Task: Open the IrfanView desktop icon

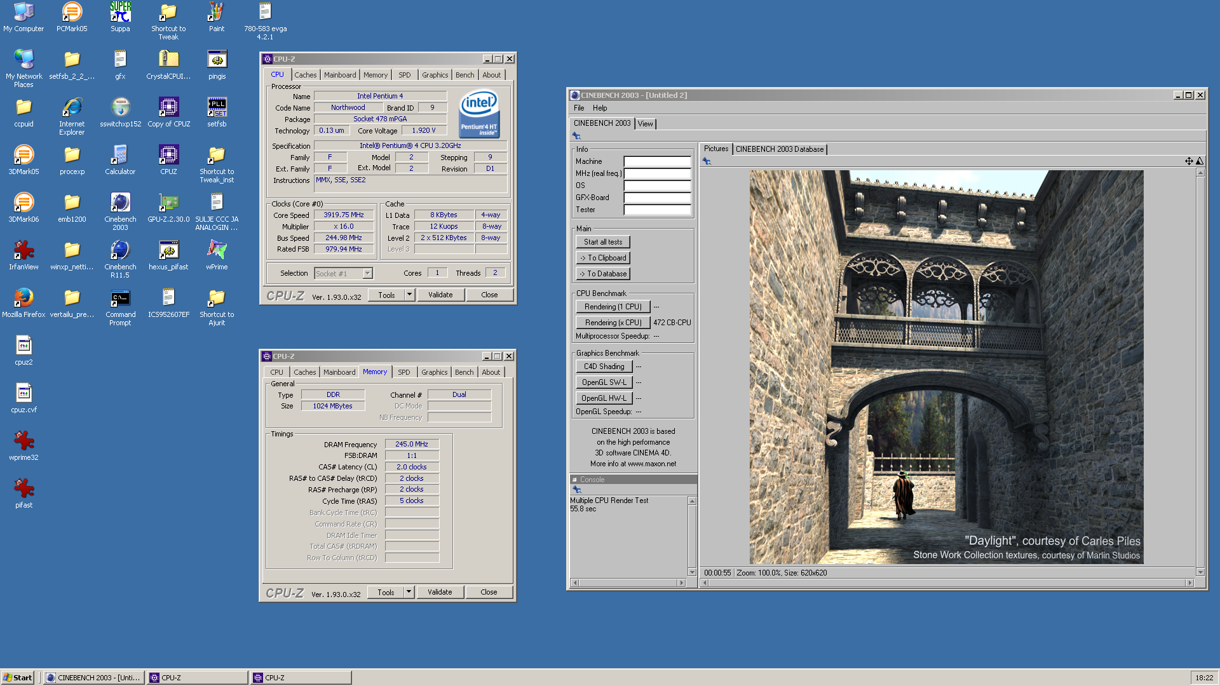Action: [24, 255]
